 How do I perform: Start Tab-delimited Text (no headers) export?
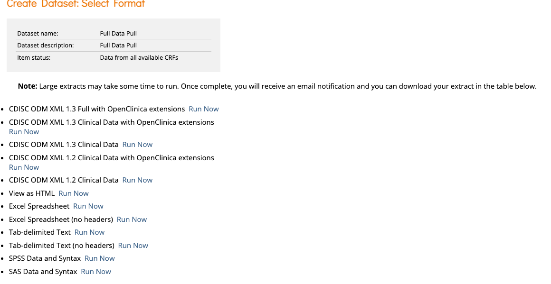[x=133, y=246]
